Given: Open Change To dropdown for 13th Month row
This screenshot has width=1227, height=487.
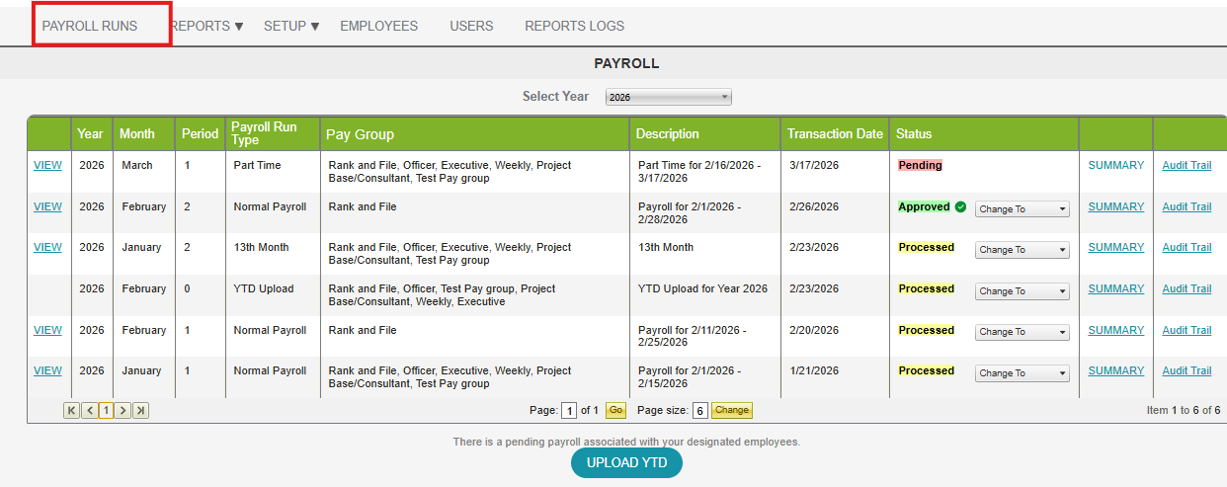Looking at the screenshot, I should [x=1022, y=250].
